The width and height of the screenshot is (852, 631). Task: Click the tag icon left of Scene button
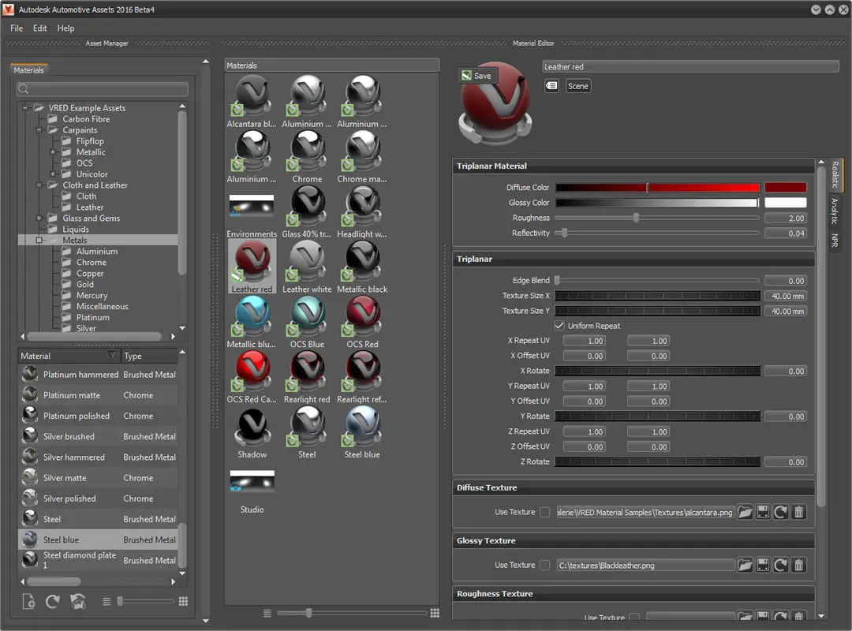551,86
